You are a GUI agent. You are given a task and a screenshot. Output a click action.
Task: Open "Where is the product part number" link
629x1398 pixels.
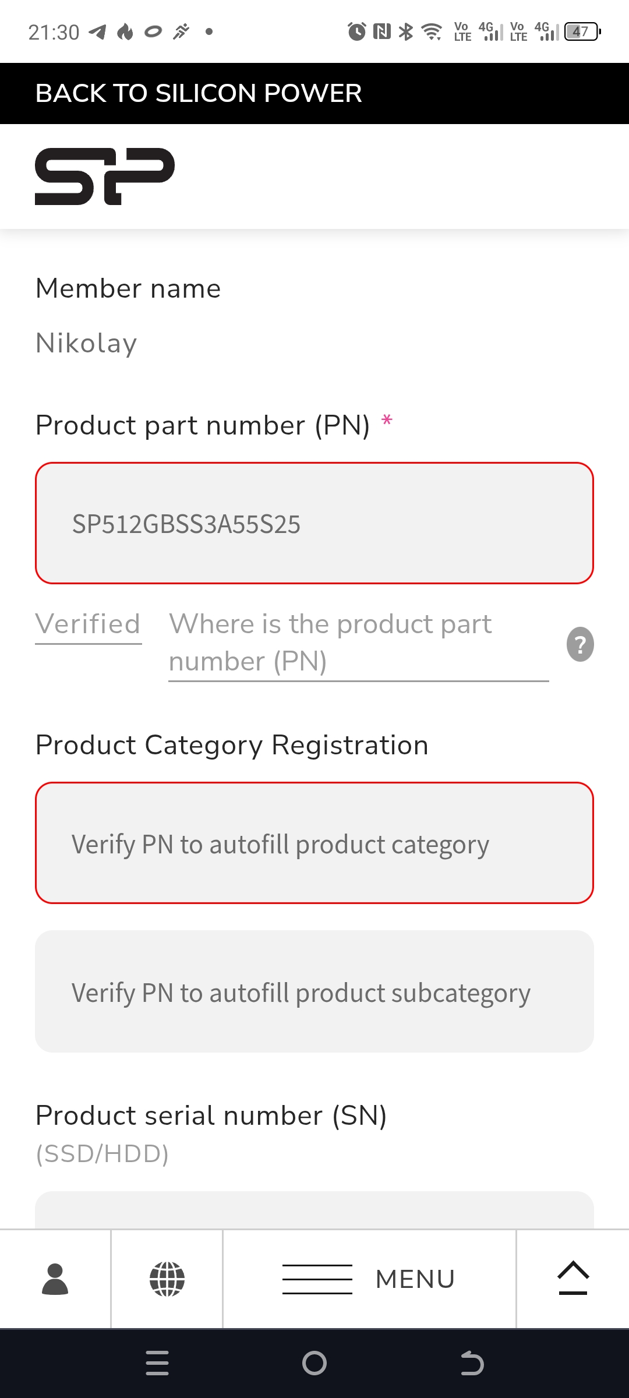(330, 642)
